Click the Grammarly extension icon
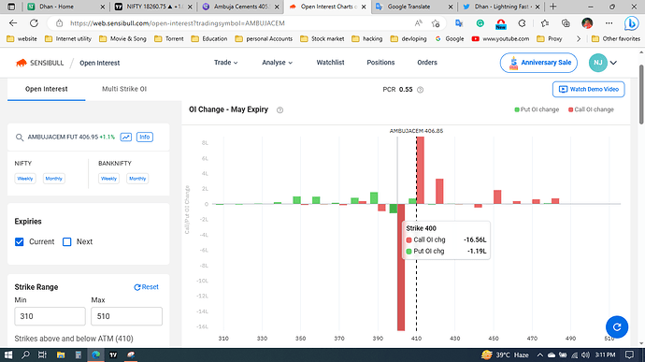The height and width of the screenshot is (362, 645). (x=480, y=23)
